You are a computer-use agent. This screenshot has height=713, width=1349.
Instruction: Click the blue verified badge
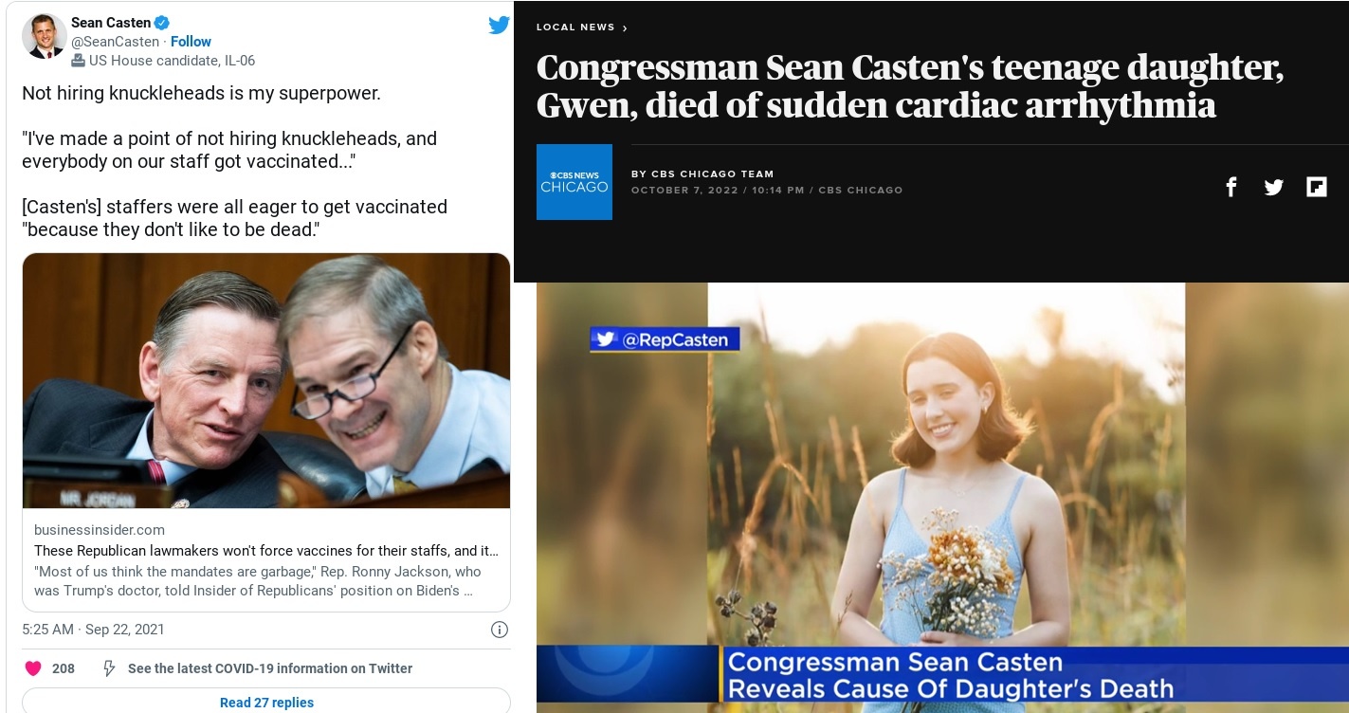point(163,23)
